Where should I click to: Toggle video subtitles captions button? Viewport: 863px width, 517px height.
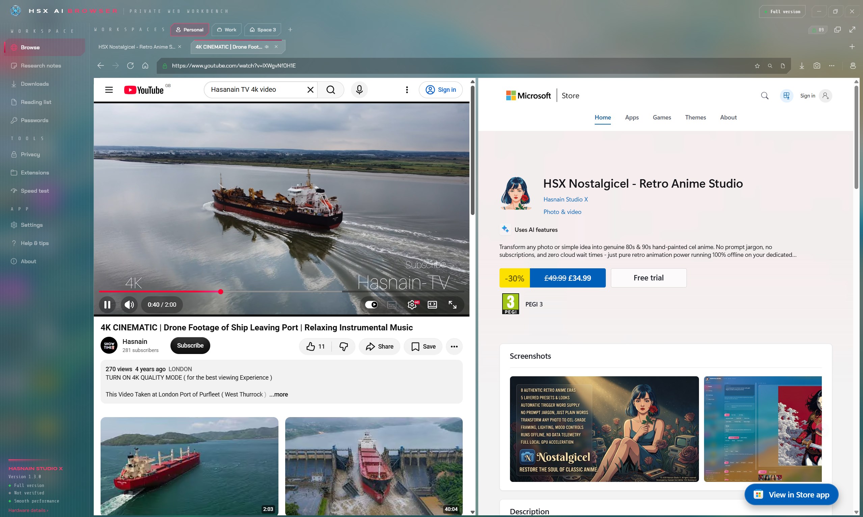pyautogui.click(x=392, y=305)
